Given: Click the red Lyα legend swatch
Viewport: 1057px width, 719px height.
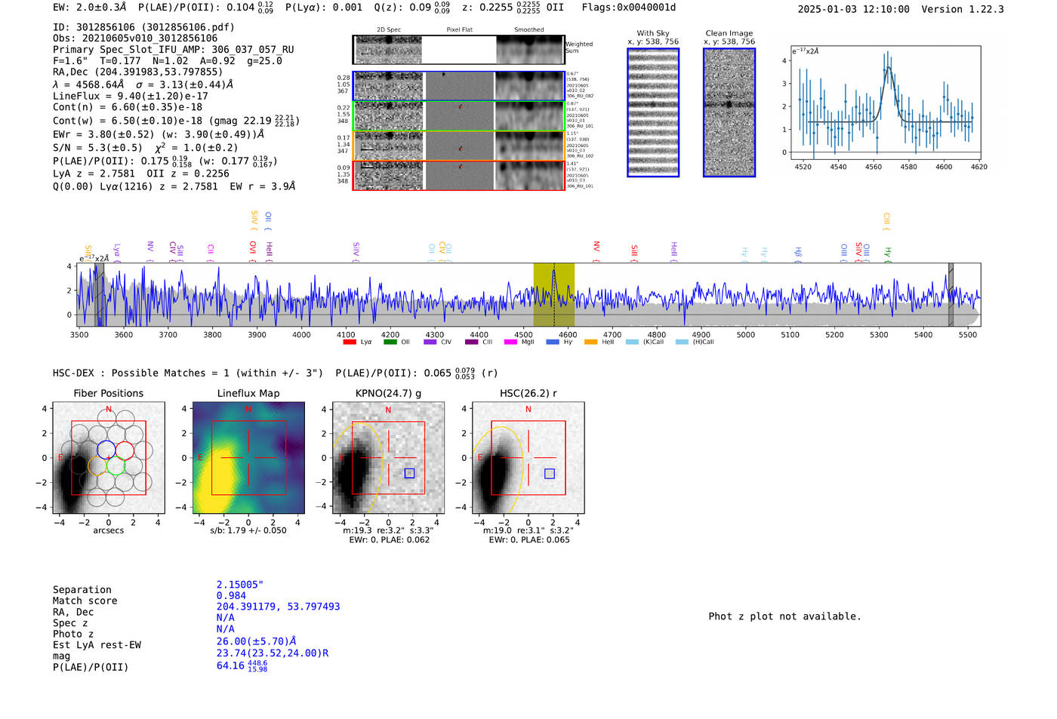Looking at the screenshot, I should coord(350,343).
